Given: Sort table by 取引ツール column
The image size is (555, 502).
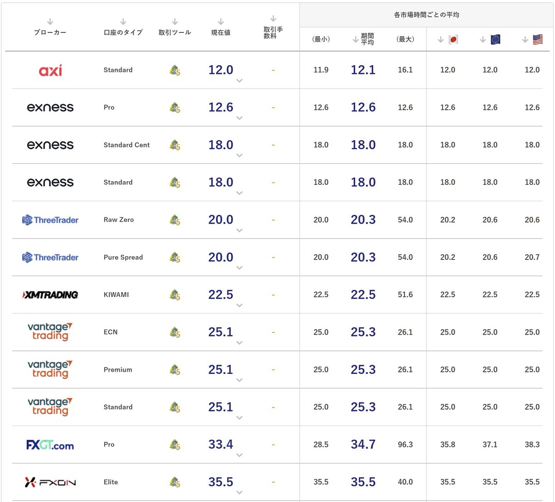Looking at the screenshot, I should click(x=175, y=28).
